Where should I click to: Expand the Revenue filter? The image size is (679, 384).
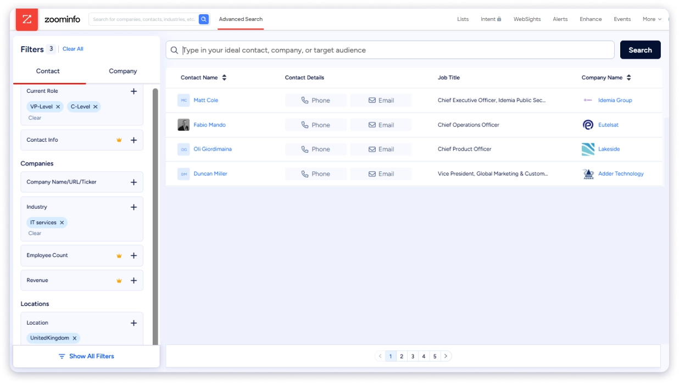(133, 281)
